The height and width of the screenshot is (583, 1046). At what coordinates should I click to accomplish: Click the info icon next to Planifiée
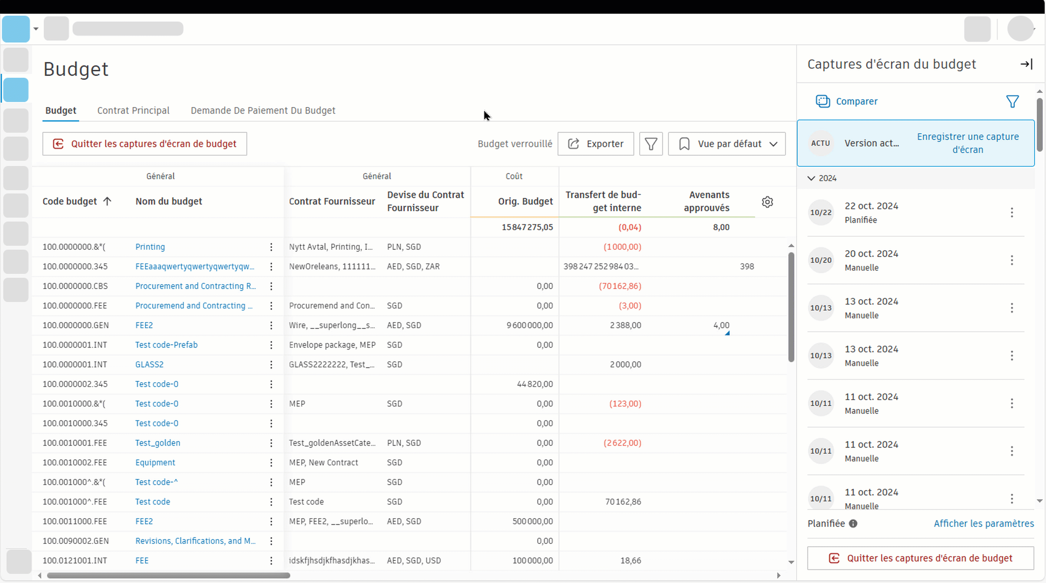[853, 524]
